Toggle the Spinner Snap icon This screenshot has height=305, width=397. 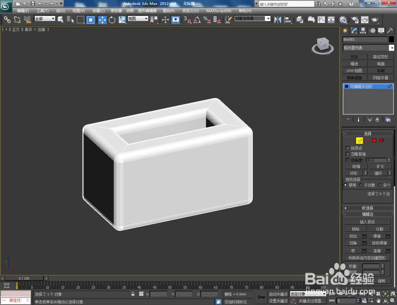(217, 19)
